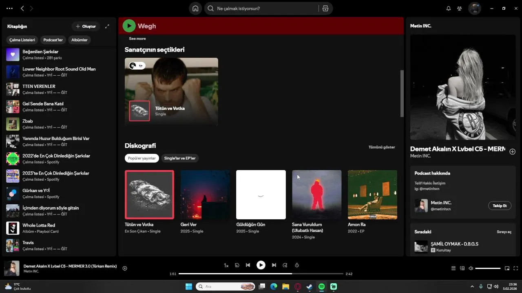
Task: Open the weather widget showing 11°C
Action: click(x=18, y=286)
